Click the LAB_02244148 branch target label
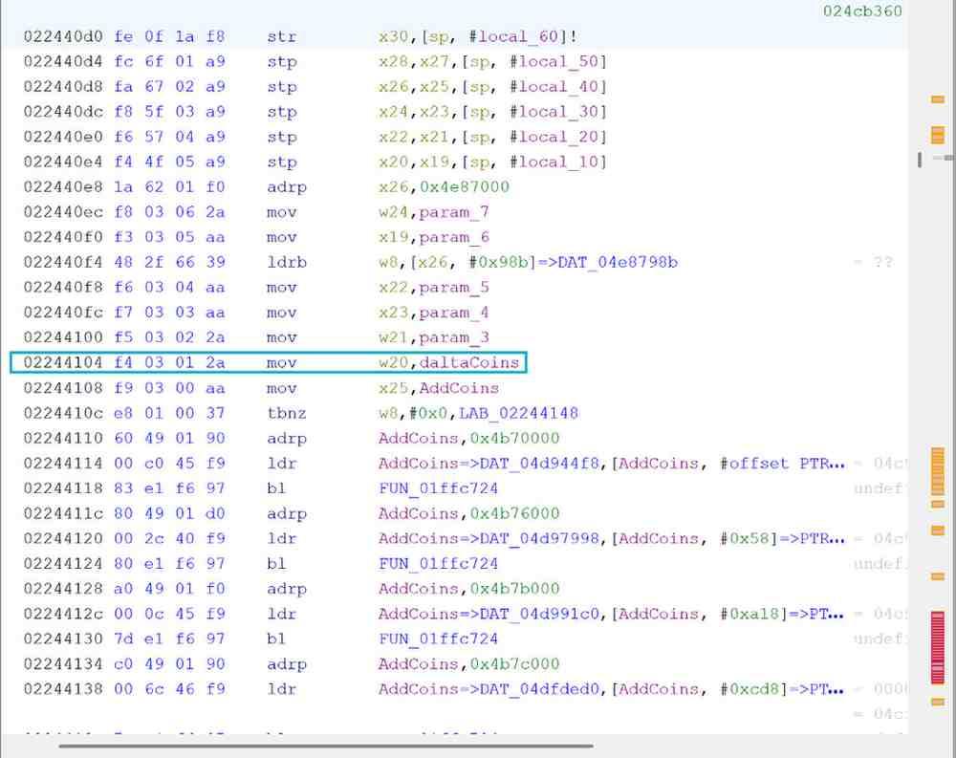 coord(518,413)
